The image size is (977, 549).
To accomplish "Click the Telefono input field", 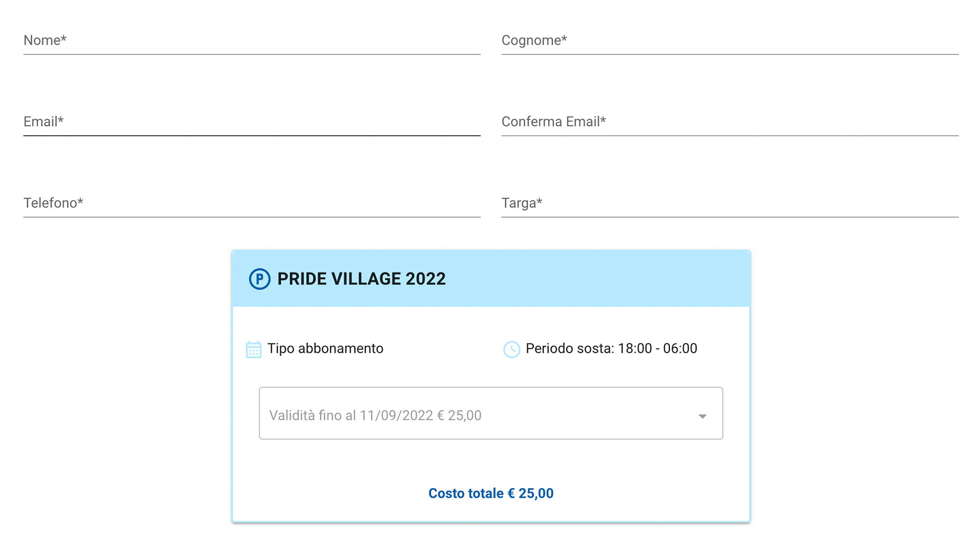I will pyautogui.click(x=251, y=203).
